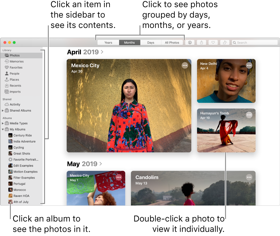This screenshot has width=280, height=236.
Task: Click inside the Search field
Action: coord(254,42)
